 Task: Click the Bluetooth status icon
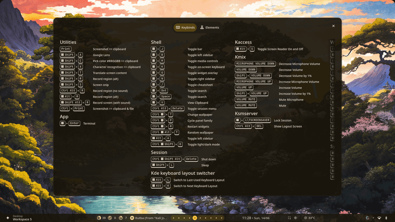click(386, 218)
